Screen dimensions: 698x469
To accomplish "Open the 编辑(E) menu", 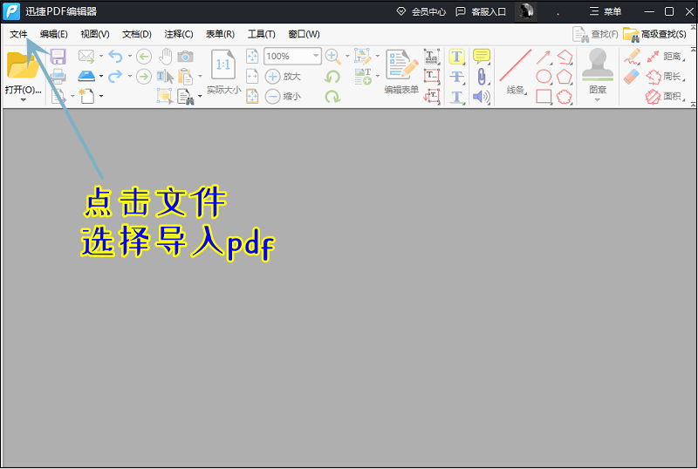I will click(53, 34).
